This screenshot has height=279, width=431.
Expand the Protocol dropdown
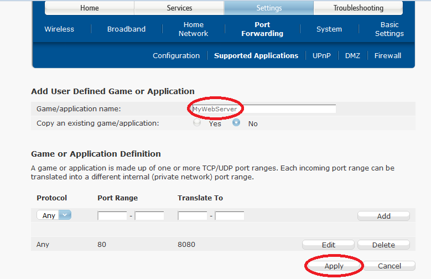[x=54, y=215]
